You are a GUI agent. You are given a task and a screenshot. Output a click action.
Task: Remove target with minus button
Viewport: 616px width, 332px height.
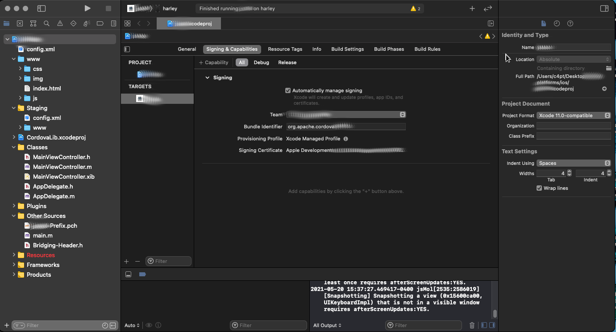137,261
